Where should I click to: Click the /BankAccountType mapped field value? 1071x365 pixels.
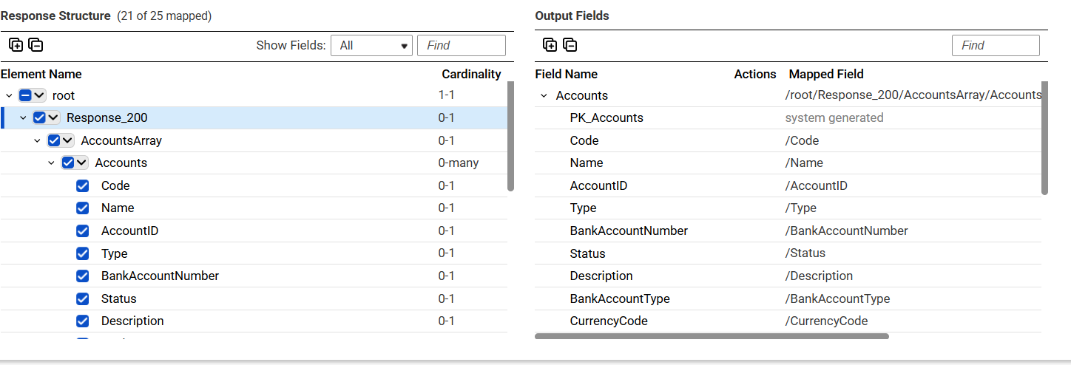(x=837, y=299)
